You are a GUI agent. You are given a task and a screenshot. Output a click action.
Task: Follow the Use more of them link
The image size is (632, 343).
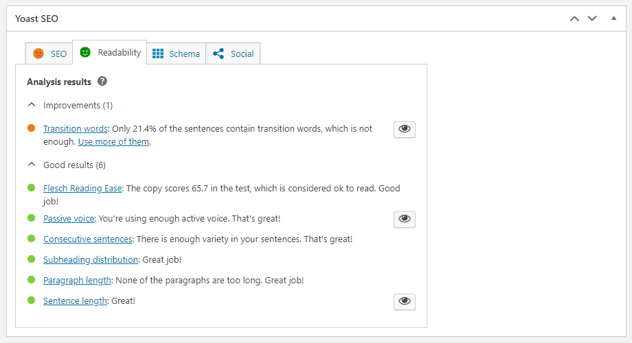[113, 142]
